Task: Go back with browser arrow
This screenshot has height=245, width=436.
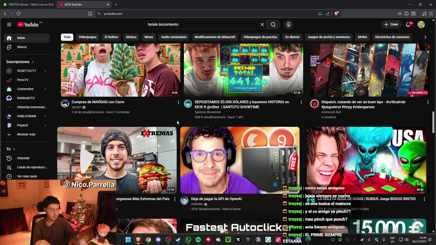Action: pos(5,14)
